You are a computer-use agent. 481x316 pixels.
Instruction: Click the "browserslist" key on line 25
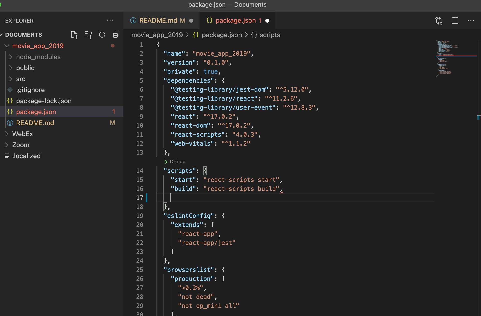coord(189,270)
